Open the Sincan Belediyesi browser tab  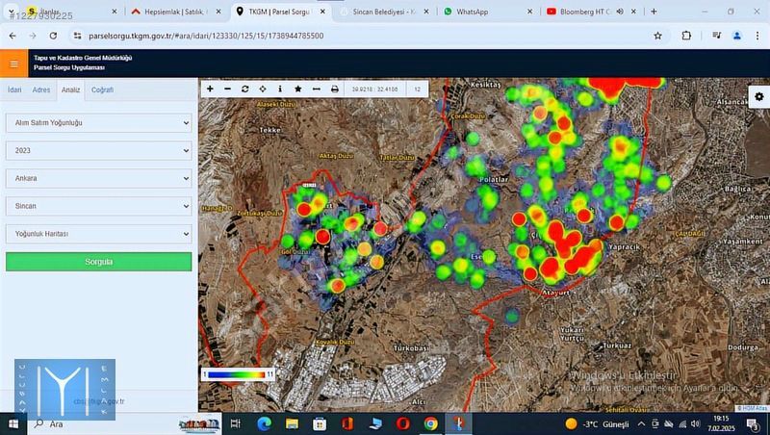(385, 12)
